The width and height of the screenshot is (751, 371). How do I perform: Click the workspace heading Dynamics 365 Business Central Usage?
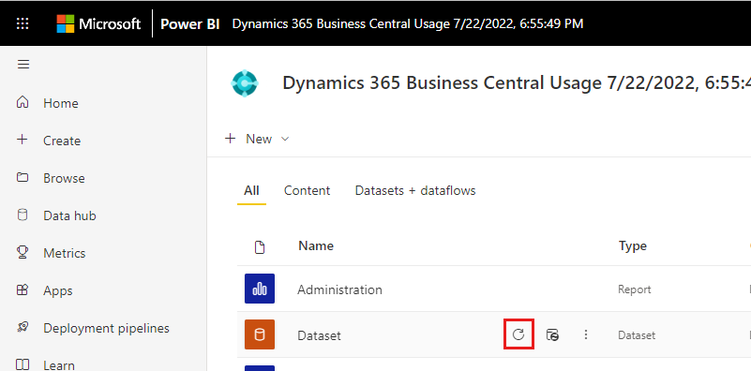pyautogui.click(x=517, y=83)
